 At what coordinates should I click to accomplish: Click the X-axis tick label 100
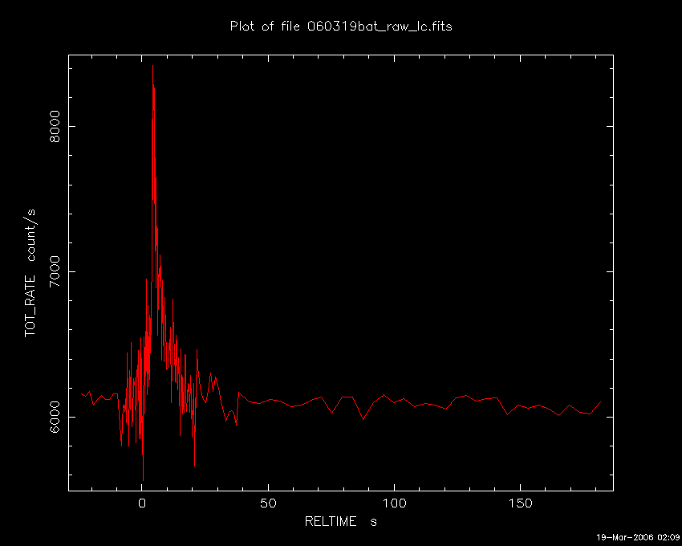(x=394, y=503)
